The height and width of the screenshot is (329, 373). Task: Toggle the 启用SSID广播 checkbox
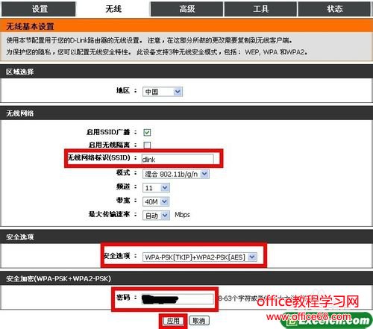coord(147,132)
